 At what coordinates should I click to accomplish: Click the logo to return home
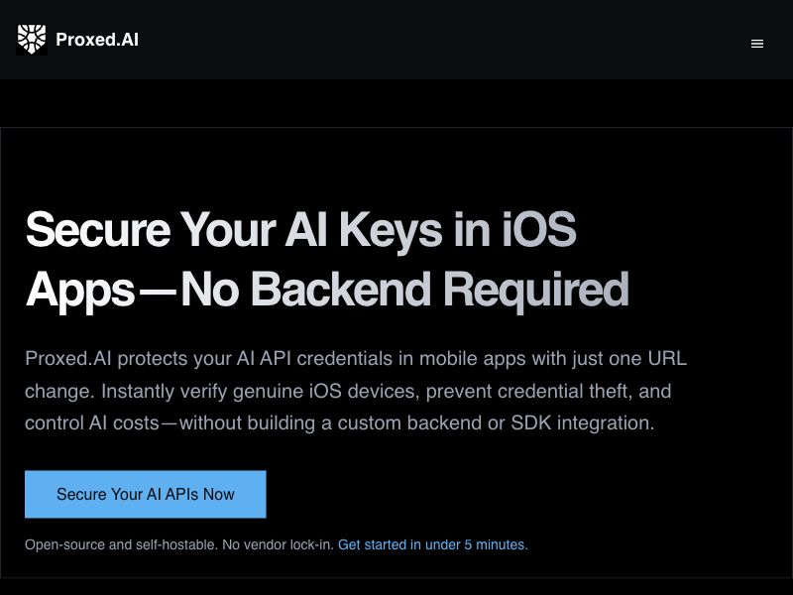pos(79,40)
